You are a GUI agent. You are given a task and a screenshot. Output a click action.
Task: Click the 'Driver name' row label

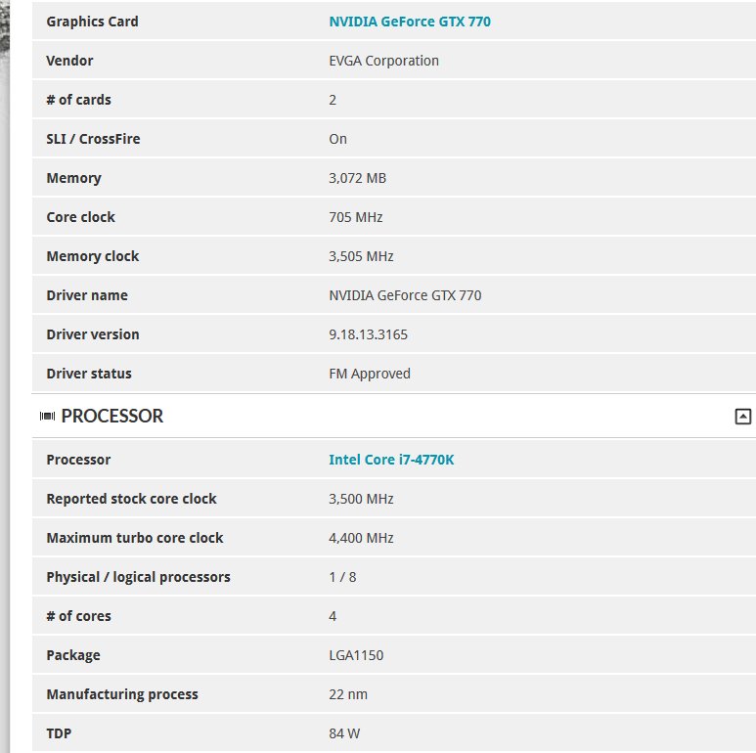point(87,295)
